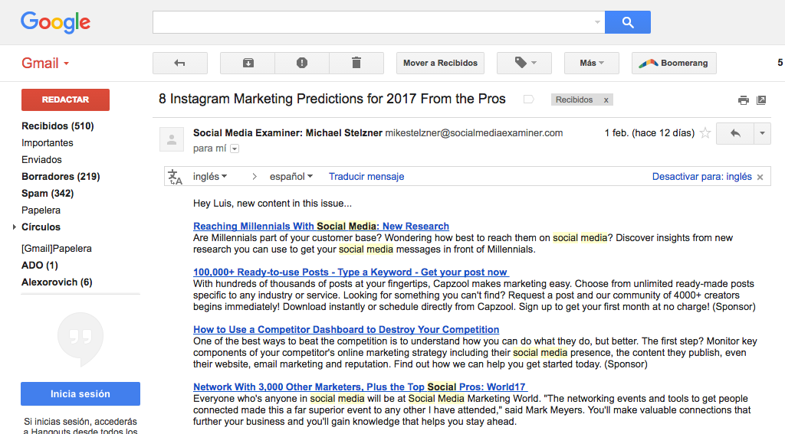Toggle the importance marker beside the subject

pos(528,100)
